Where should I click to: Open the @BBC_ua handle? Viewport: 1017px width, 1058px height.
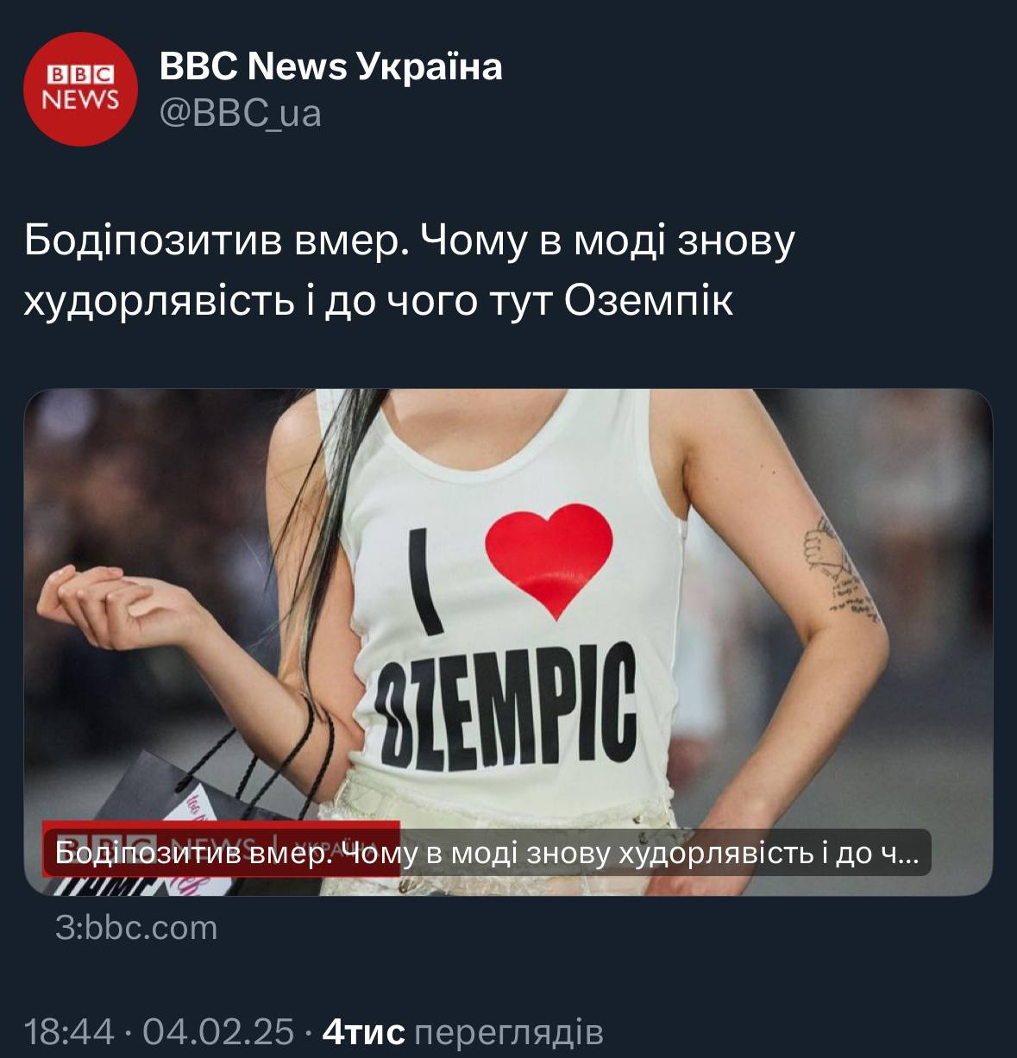pyautogui.click(x=241, y=113)
